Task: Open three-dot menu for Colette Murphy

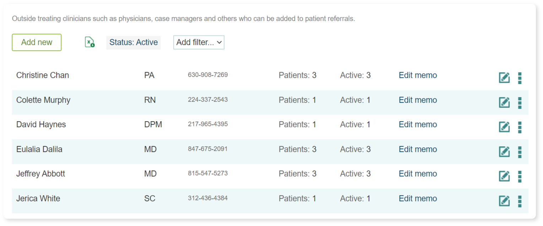Action: click(x=520, y=103)
